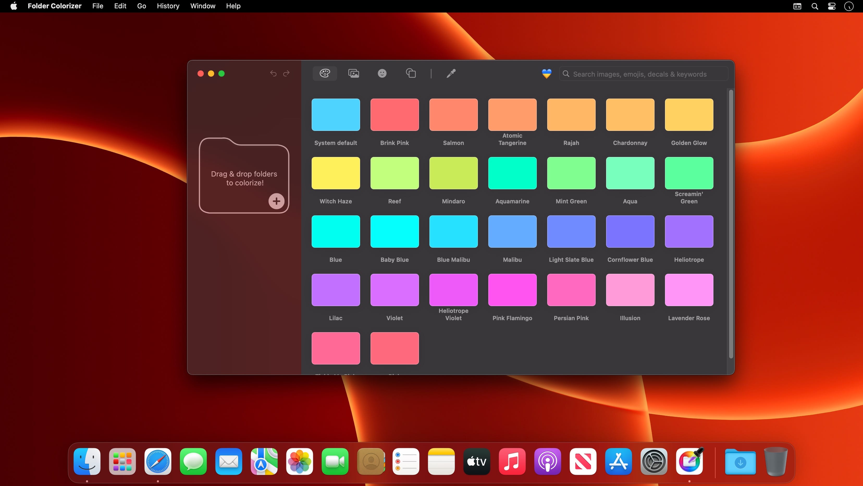
Task: Choose the Brink Pink swatch
Action: [x=394, y=115]
